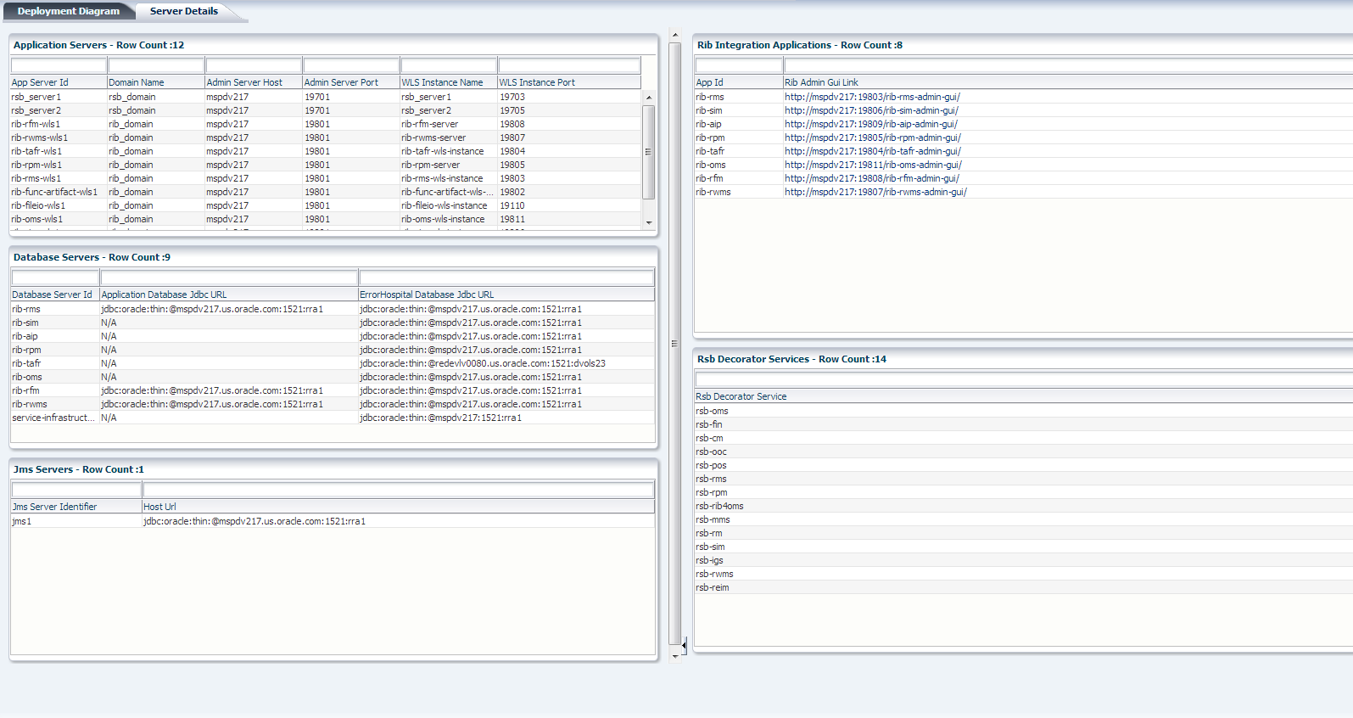
Task: Select the rib-rwms-wls1 application server row
Action: pyautogui.click(x=326, y=137)
